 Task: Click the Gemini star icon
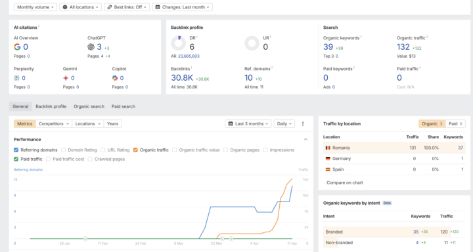[x=66, y=78]
